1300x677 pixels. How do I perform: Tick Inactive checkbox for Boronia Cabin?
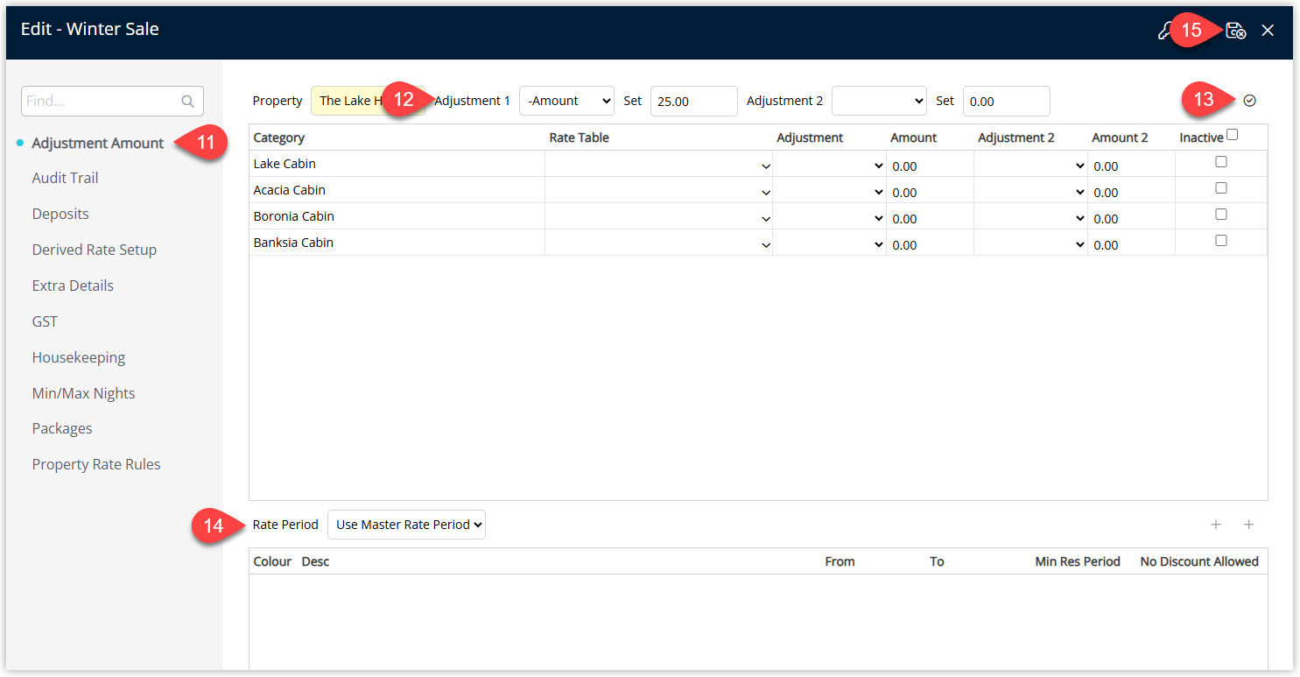[1221, 215]
